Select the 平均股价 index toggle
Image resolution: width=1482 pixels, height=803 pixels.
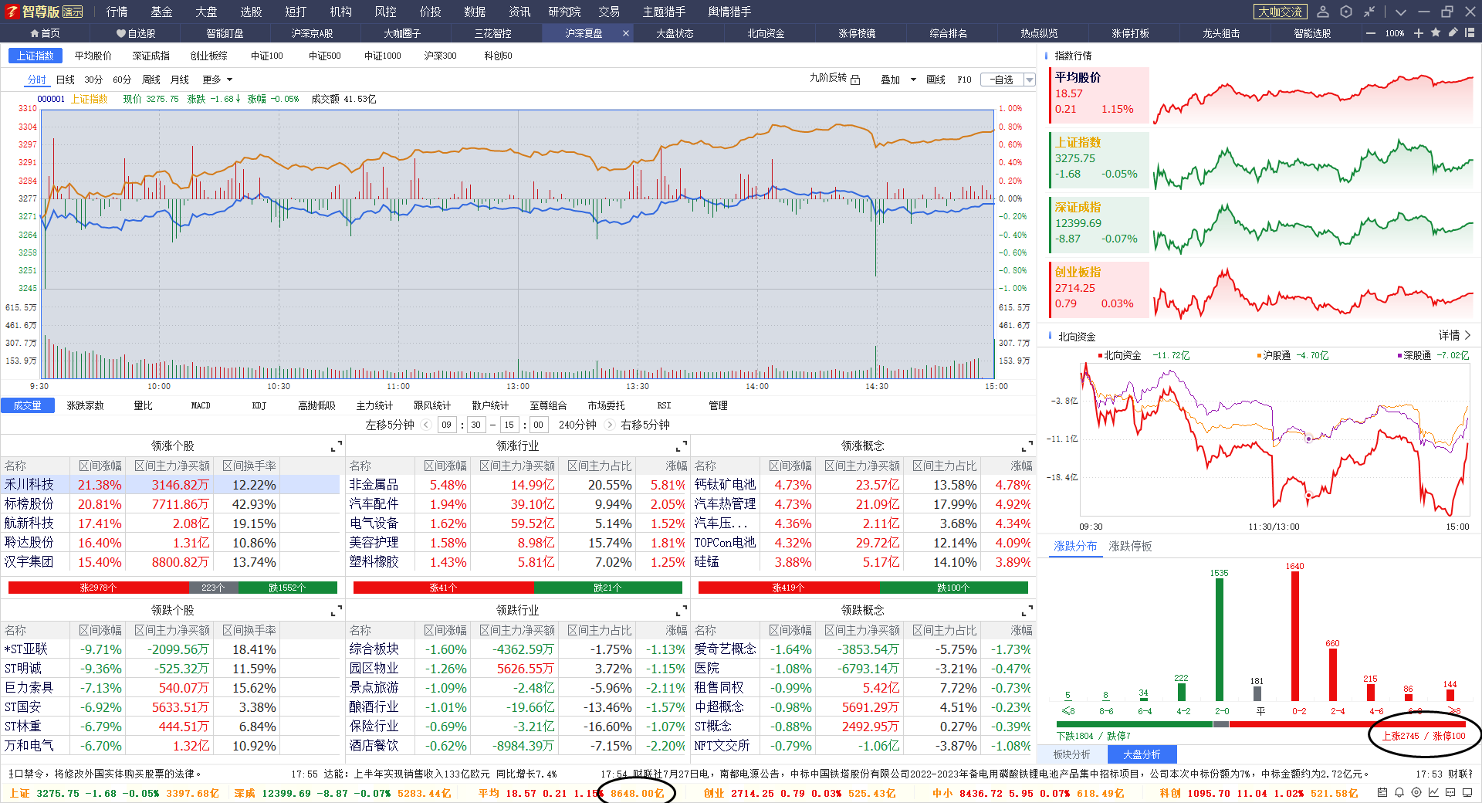click(x=93, y=56)
